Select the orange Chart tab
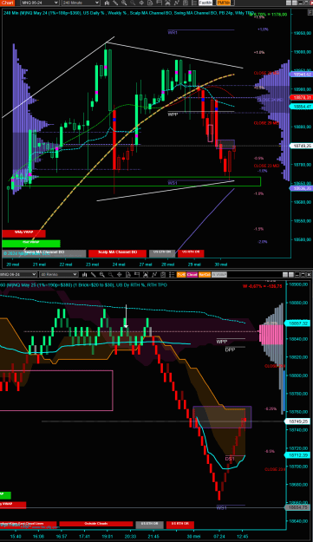Image resolution: width=313 pixels, height=542 pixels. click(x=7, y=3)
